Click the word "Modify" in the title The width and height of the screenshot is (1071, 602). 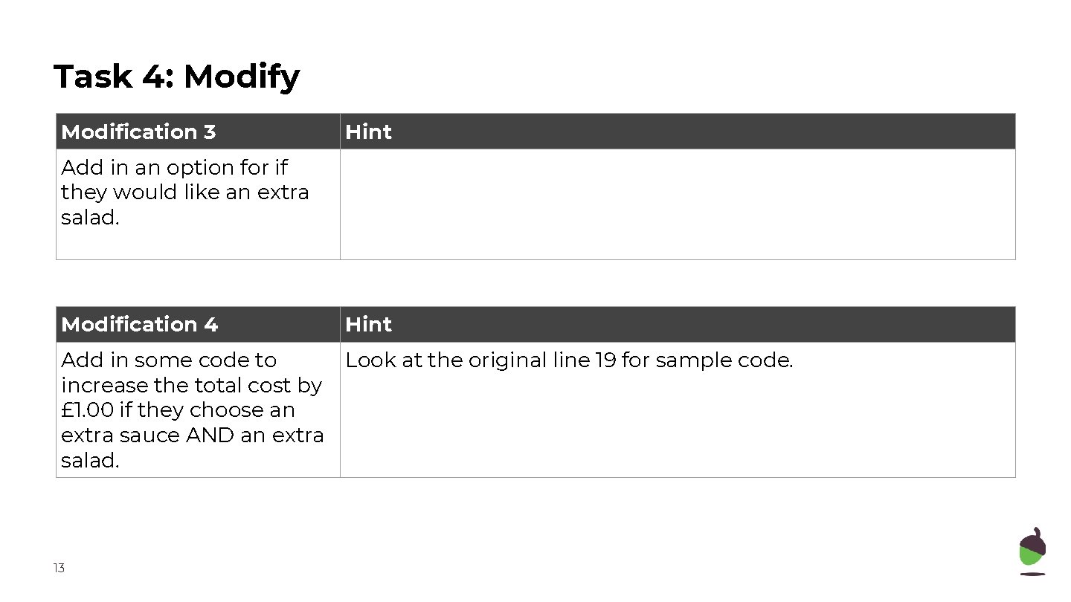point(241,77)
